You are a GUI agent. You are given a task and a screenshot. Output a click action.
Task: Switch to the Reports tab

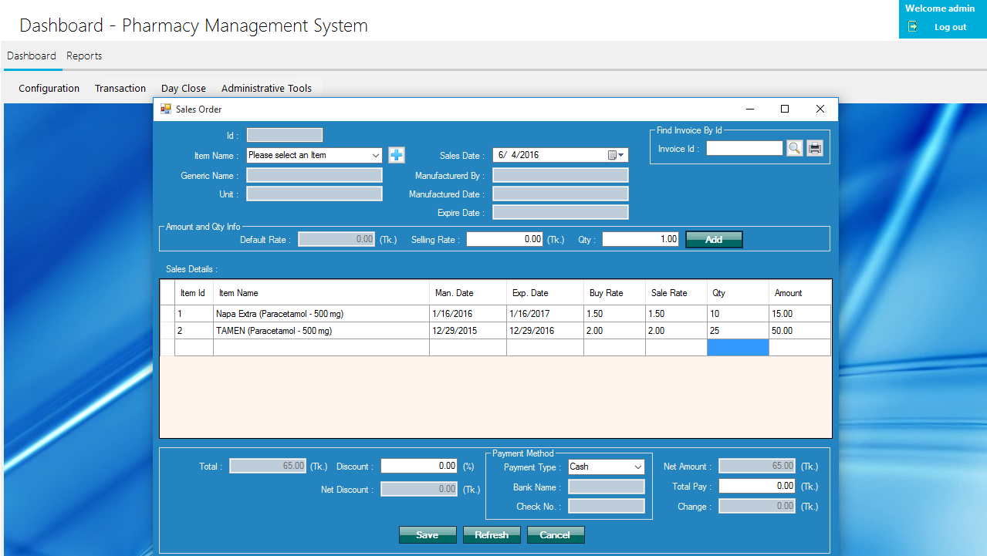click(x=84, y=56)
